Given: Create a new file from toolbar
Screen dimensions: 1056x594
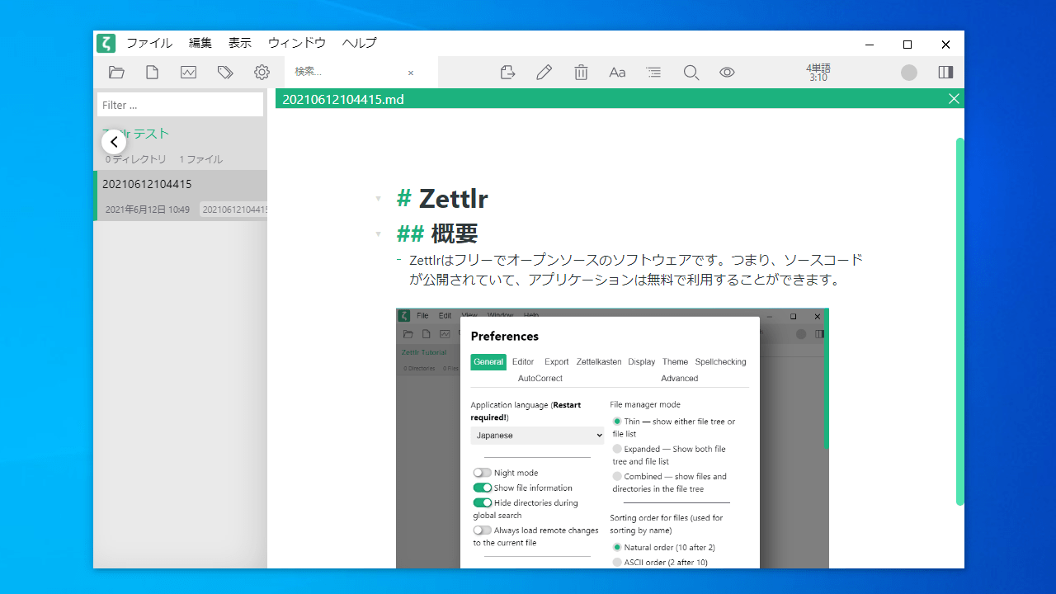Looking at the screenshot, I should pos(152,73).
